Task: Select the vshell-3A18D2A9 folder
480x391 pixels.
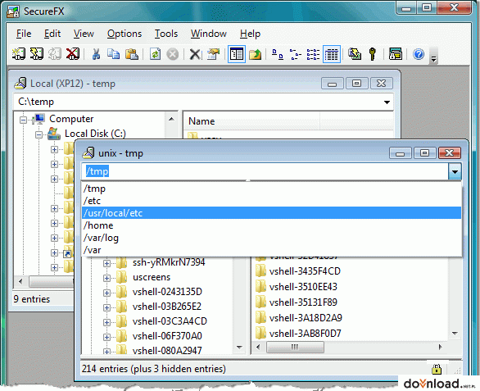Action: pyautogui.click(x=306, y=318)
